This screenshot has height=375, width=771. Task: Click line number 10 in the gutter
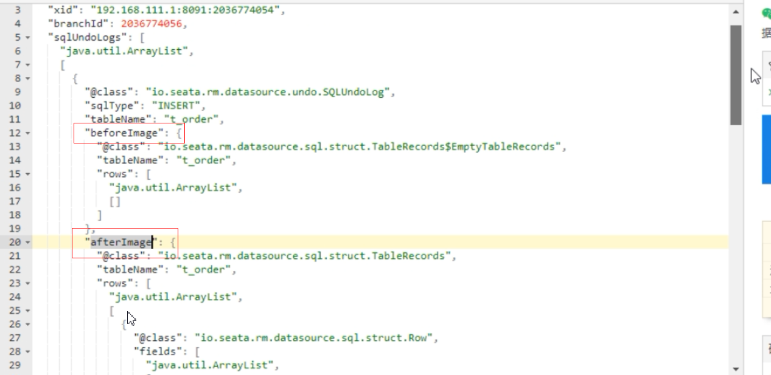tap(15, 106)
